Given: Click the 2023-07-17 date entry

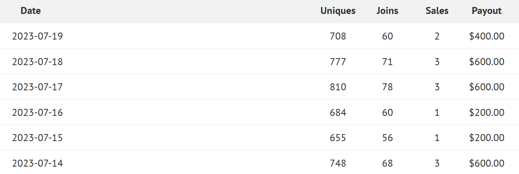Looking at the screenshot, I should click(x=37, y=87).
